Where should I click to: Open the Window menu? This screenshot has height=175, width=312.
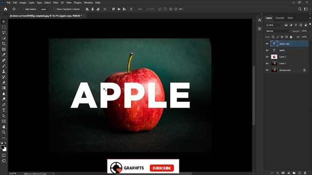88,2
